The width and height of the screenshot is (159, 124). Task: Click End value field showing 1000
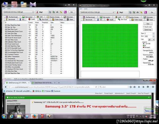[x=148, y=36]
